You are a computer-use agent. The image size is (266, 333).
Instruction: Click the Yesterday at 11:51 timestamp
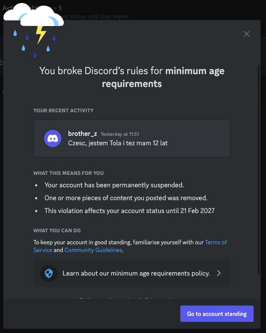[x=120, y=134]
